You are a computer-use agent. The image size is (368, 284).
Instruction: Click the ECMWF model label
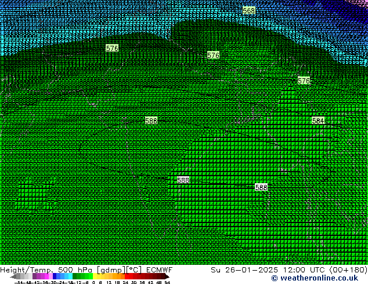(160, 270)
